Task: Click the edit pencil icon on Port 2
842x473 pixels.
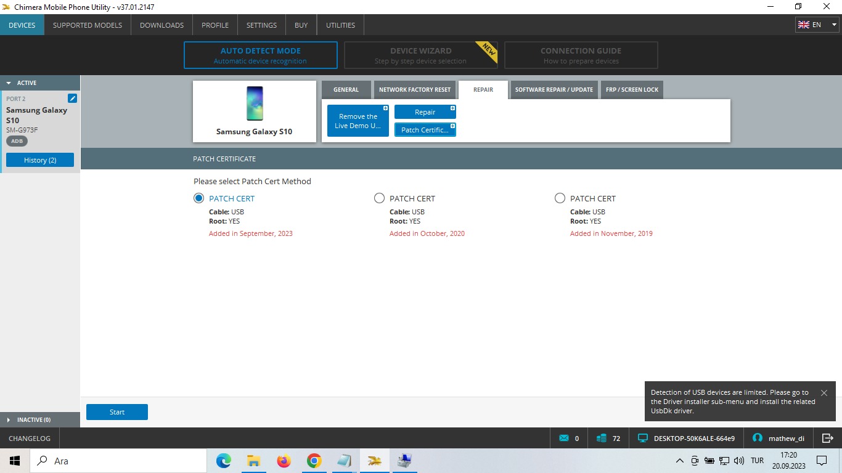Action: pos(72,99)
